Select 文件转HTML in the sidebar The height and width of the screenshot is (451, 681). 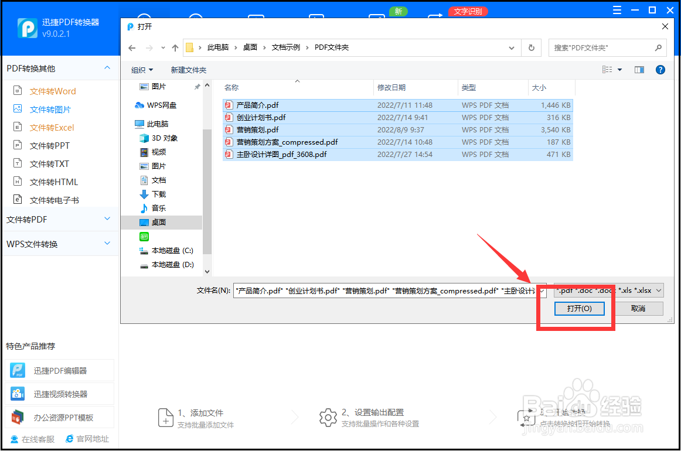(53, 182)
